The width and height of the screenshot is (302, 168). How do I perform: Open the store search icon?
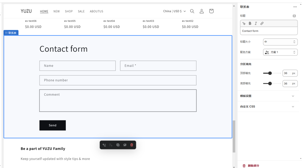tap(192, 11)
